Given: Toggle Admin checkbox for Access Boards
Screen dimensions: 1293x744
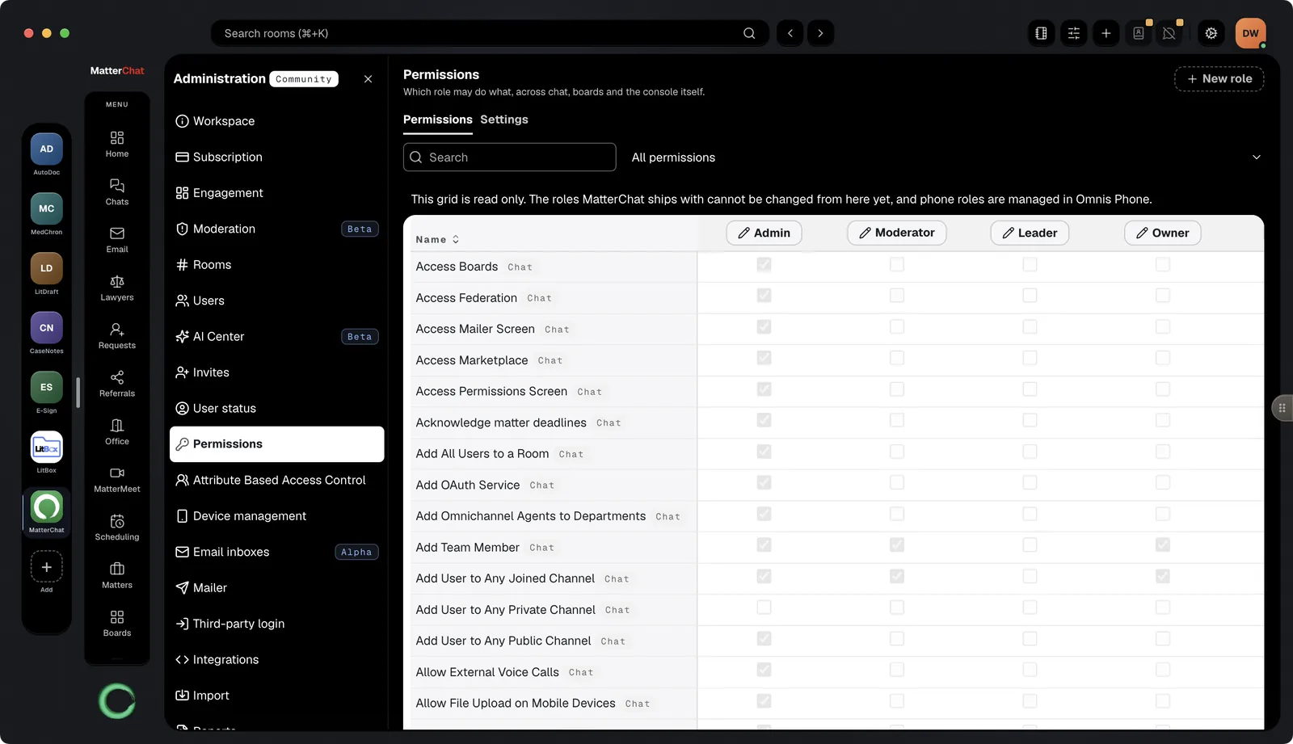Looking at the screenshot, I should click(x=764, y=264).
